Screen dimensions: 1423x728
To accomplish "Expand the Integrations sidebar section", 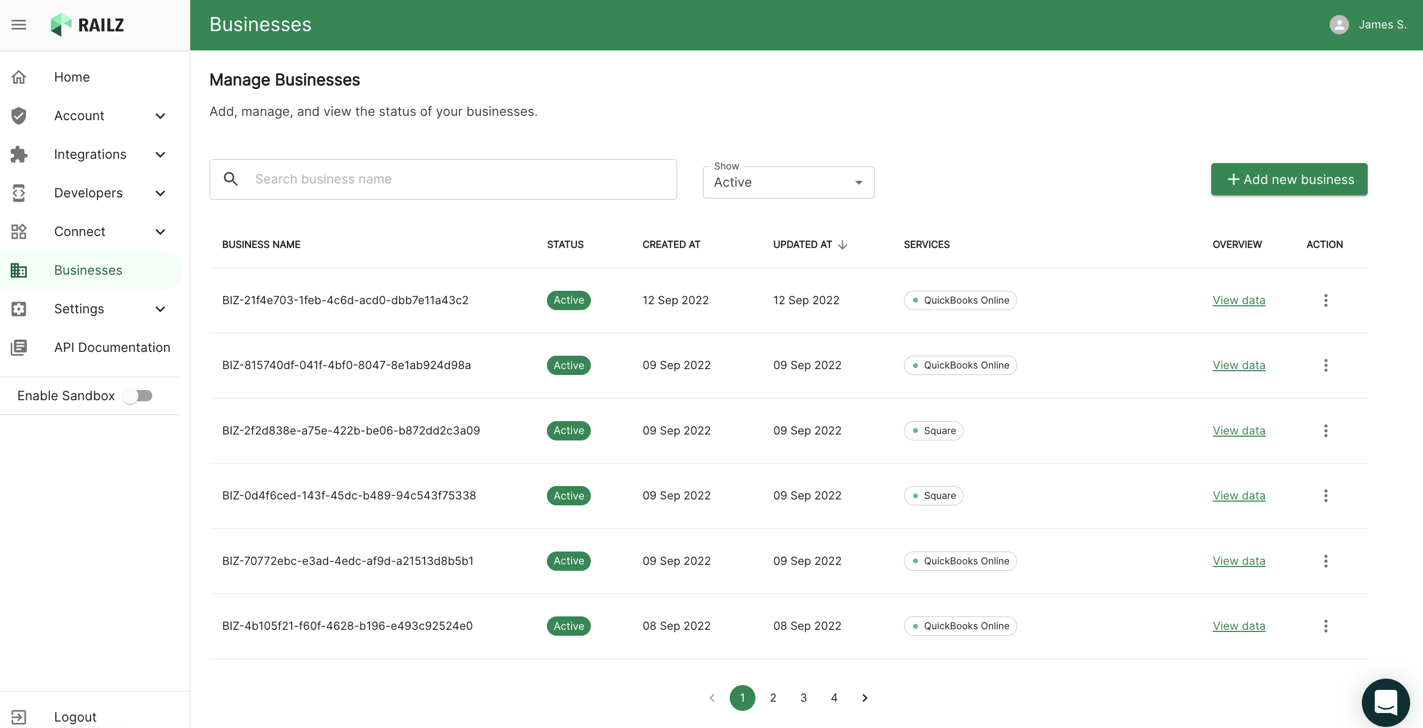I will pos(160,154).
